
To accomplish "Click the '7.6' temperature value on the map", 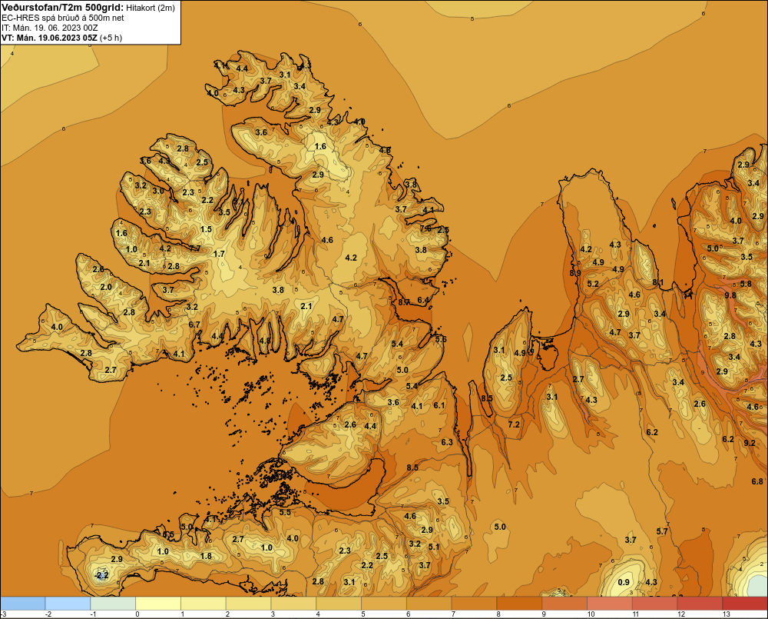I will tap(425, 228).
